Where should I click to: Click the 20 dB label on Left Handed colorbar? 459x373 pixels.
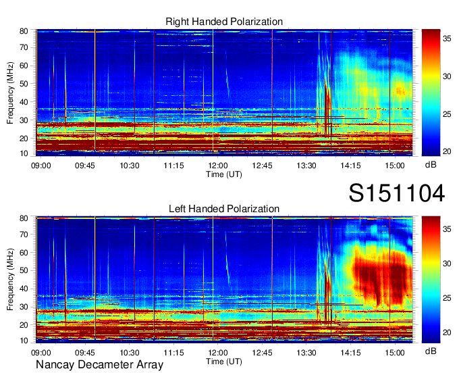point(447,332)
